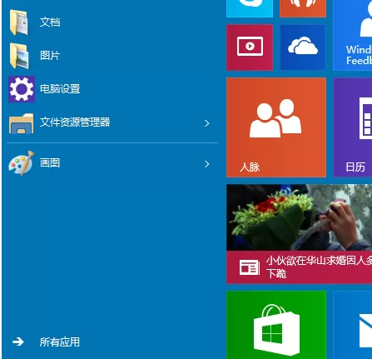The width and height of the screenshot is (372, 359).
Task: Click the 人脉 tile label
Action: pyautogui.click(x=250, y=167)
